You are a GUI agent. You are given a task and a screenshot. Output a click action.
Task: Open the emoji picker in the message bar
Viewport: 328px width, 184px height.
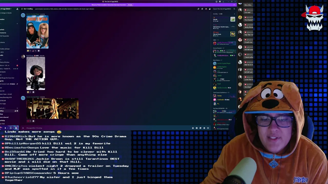(204, 128)
